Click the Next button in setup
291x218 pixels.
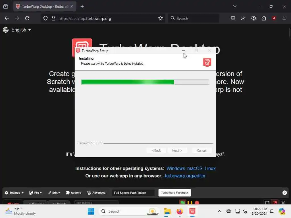point(177,150)
